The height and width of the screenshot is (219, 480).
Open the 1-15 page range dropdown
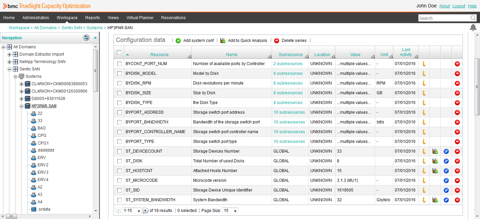coord(132,211)
